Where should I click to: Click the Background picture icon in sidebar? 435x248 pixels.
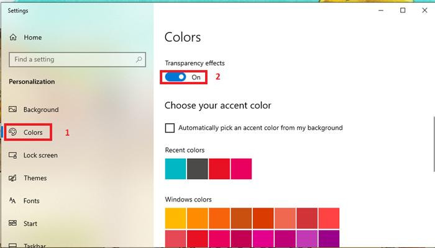tap(13, 109)
